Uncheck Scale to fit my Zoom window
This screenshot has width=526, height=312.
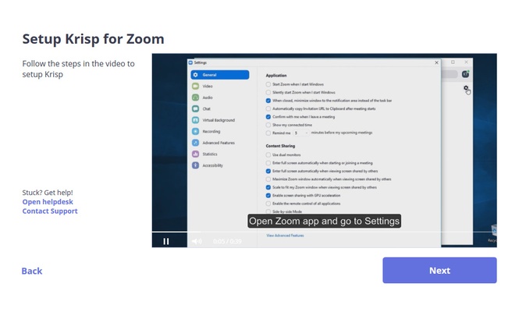tap(268, 187)
